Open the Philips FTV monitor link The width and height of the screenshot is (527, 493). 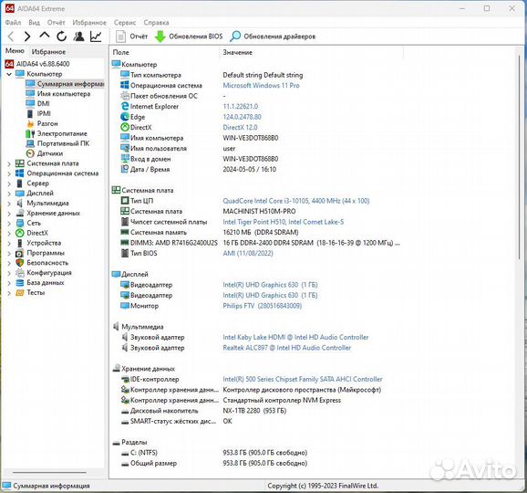tap(263, 306)
